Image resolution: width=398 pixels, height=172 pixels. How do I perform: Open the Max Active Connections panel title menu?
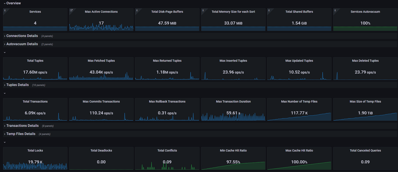[101, 12]
